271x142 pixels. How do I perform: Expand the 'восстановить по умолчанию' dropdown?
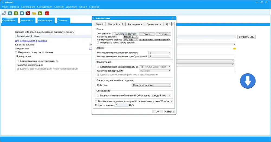click(155, 39)
